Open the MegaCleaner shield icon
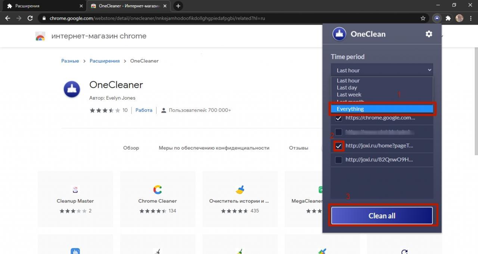The height and width of the screenshot is (254, 478). coord(320,190)
